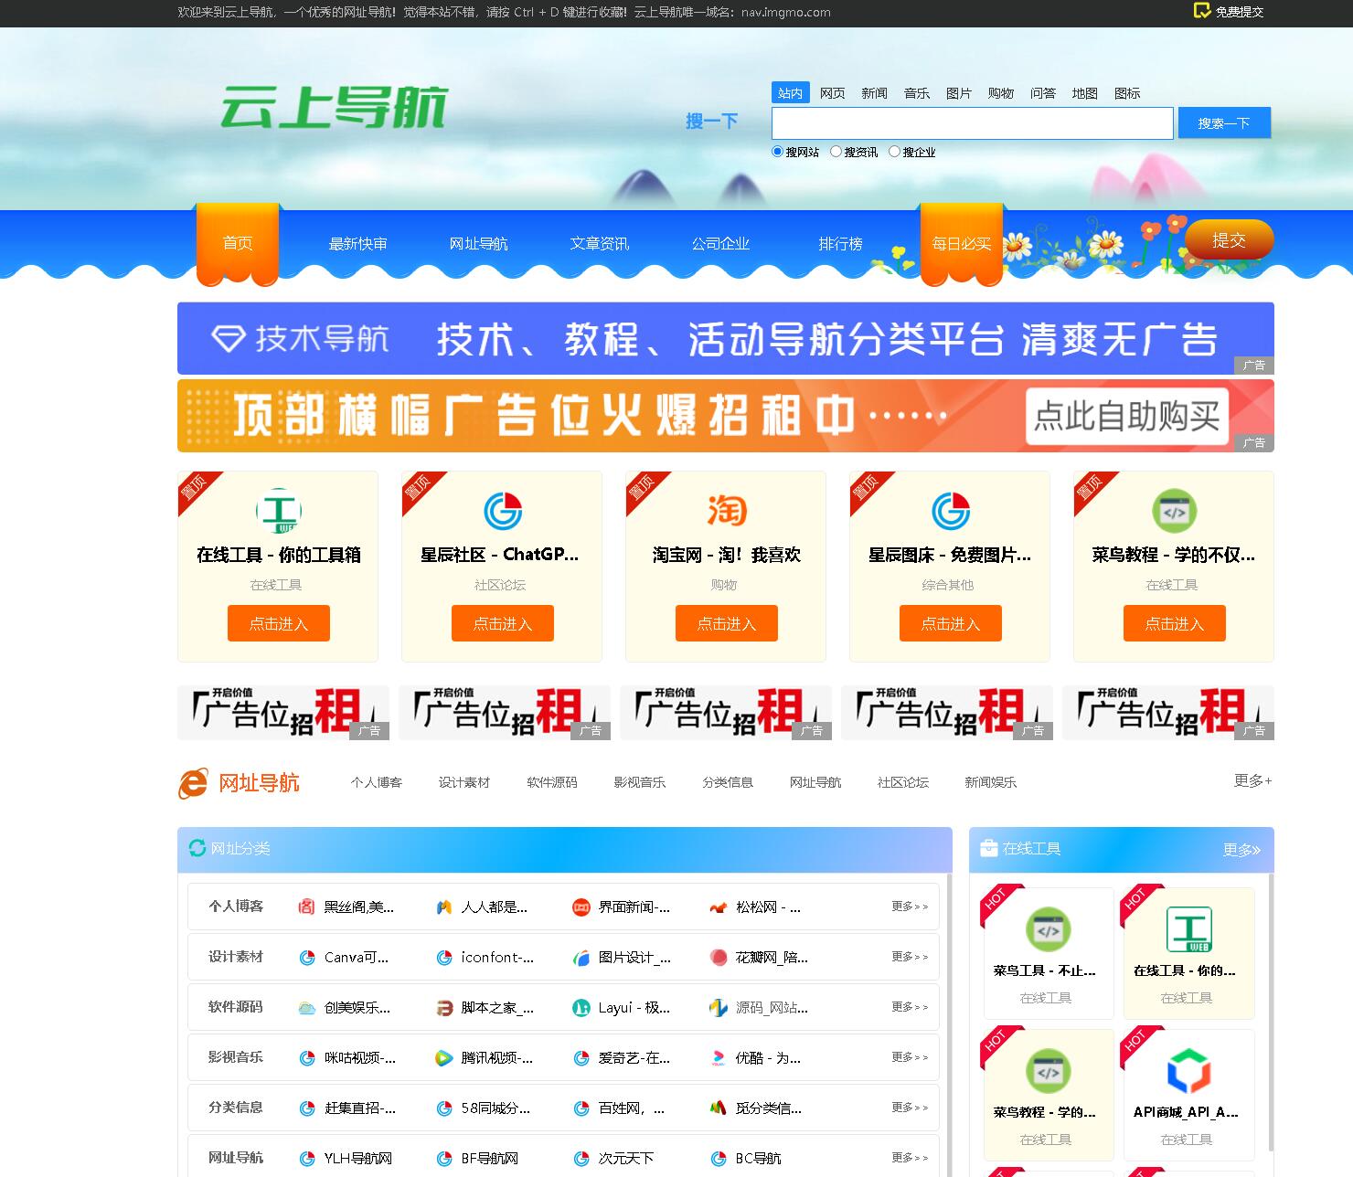Open the 在线工具 pinned card icon
Screen dimensions: 1353x1177
278,511
